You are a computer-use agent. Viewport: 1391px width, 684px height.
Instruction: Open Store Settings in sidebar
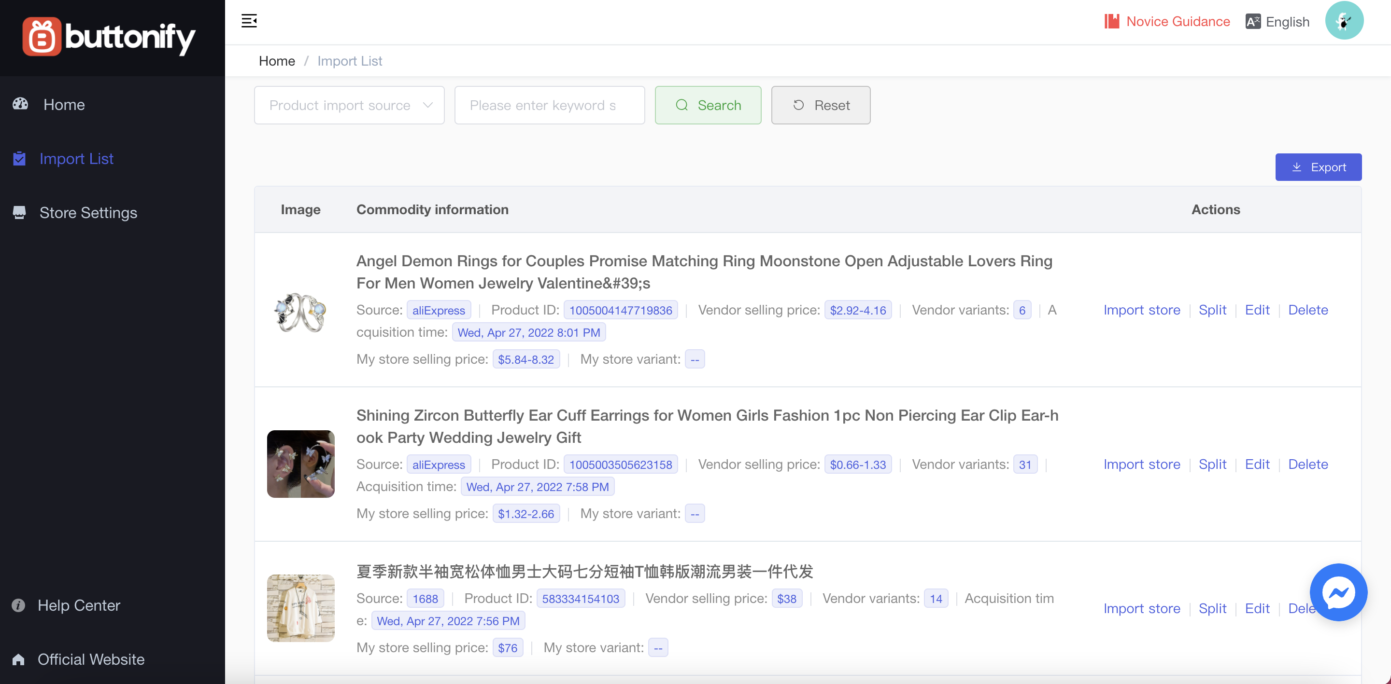coord(87,213)
